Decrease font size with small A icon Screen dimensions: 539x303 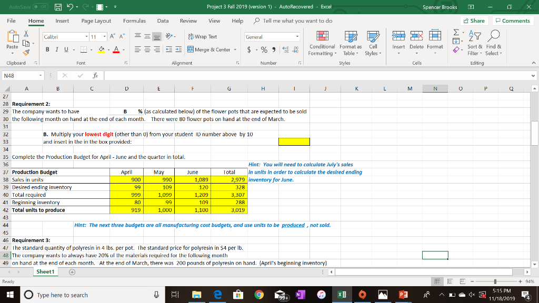122,36
